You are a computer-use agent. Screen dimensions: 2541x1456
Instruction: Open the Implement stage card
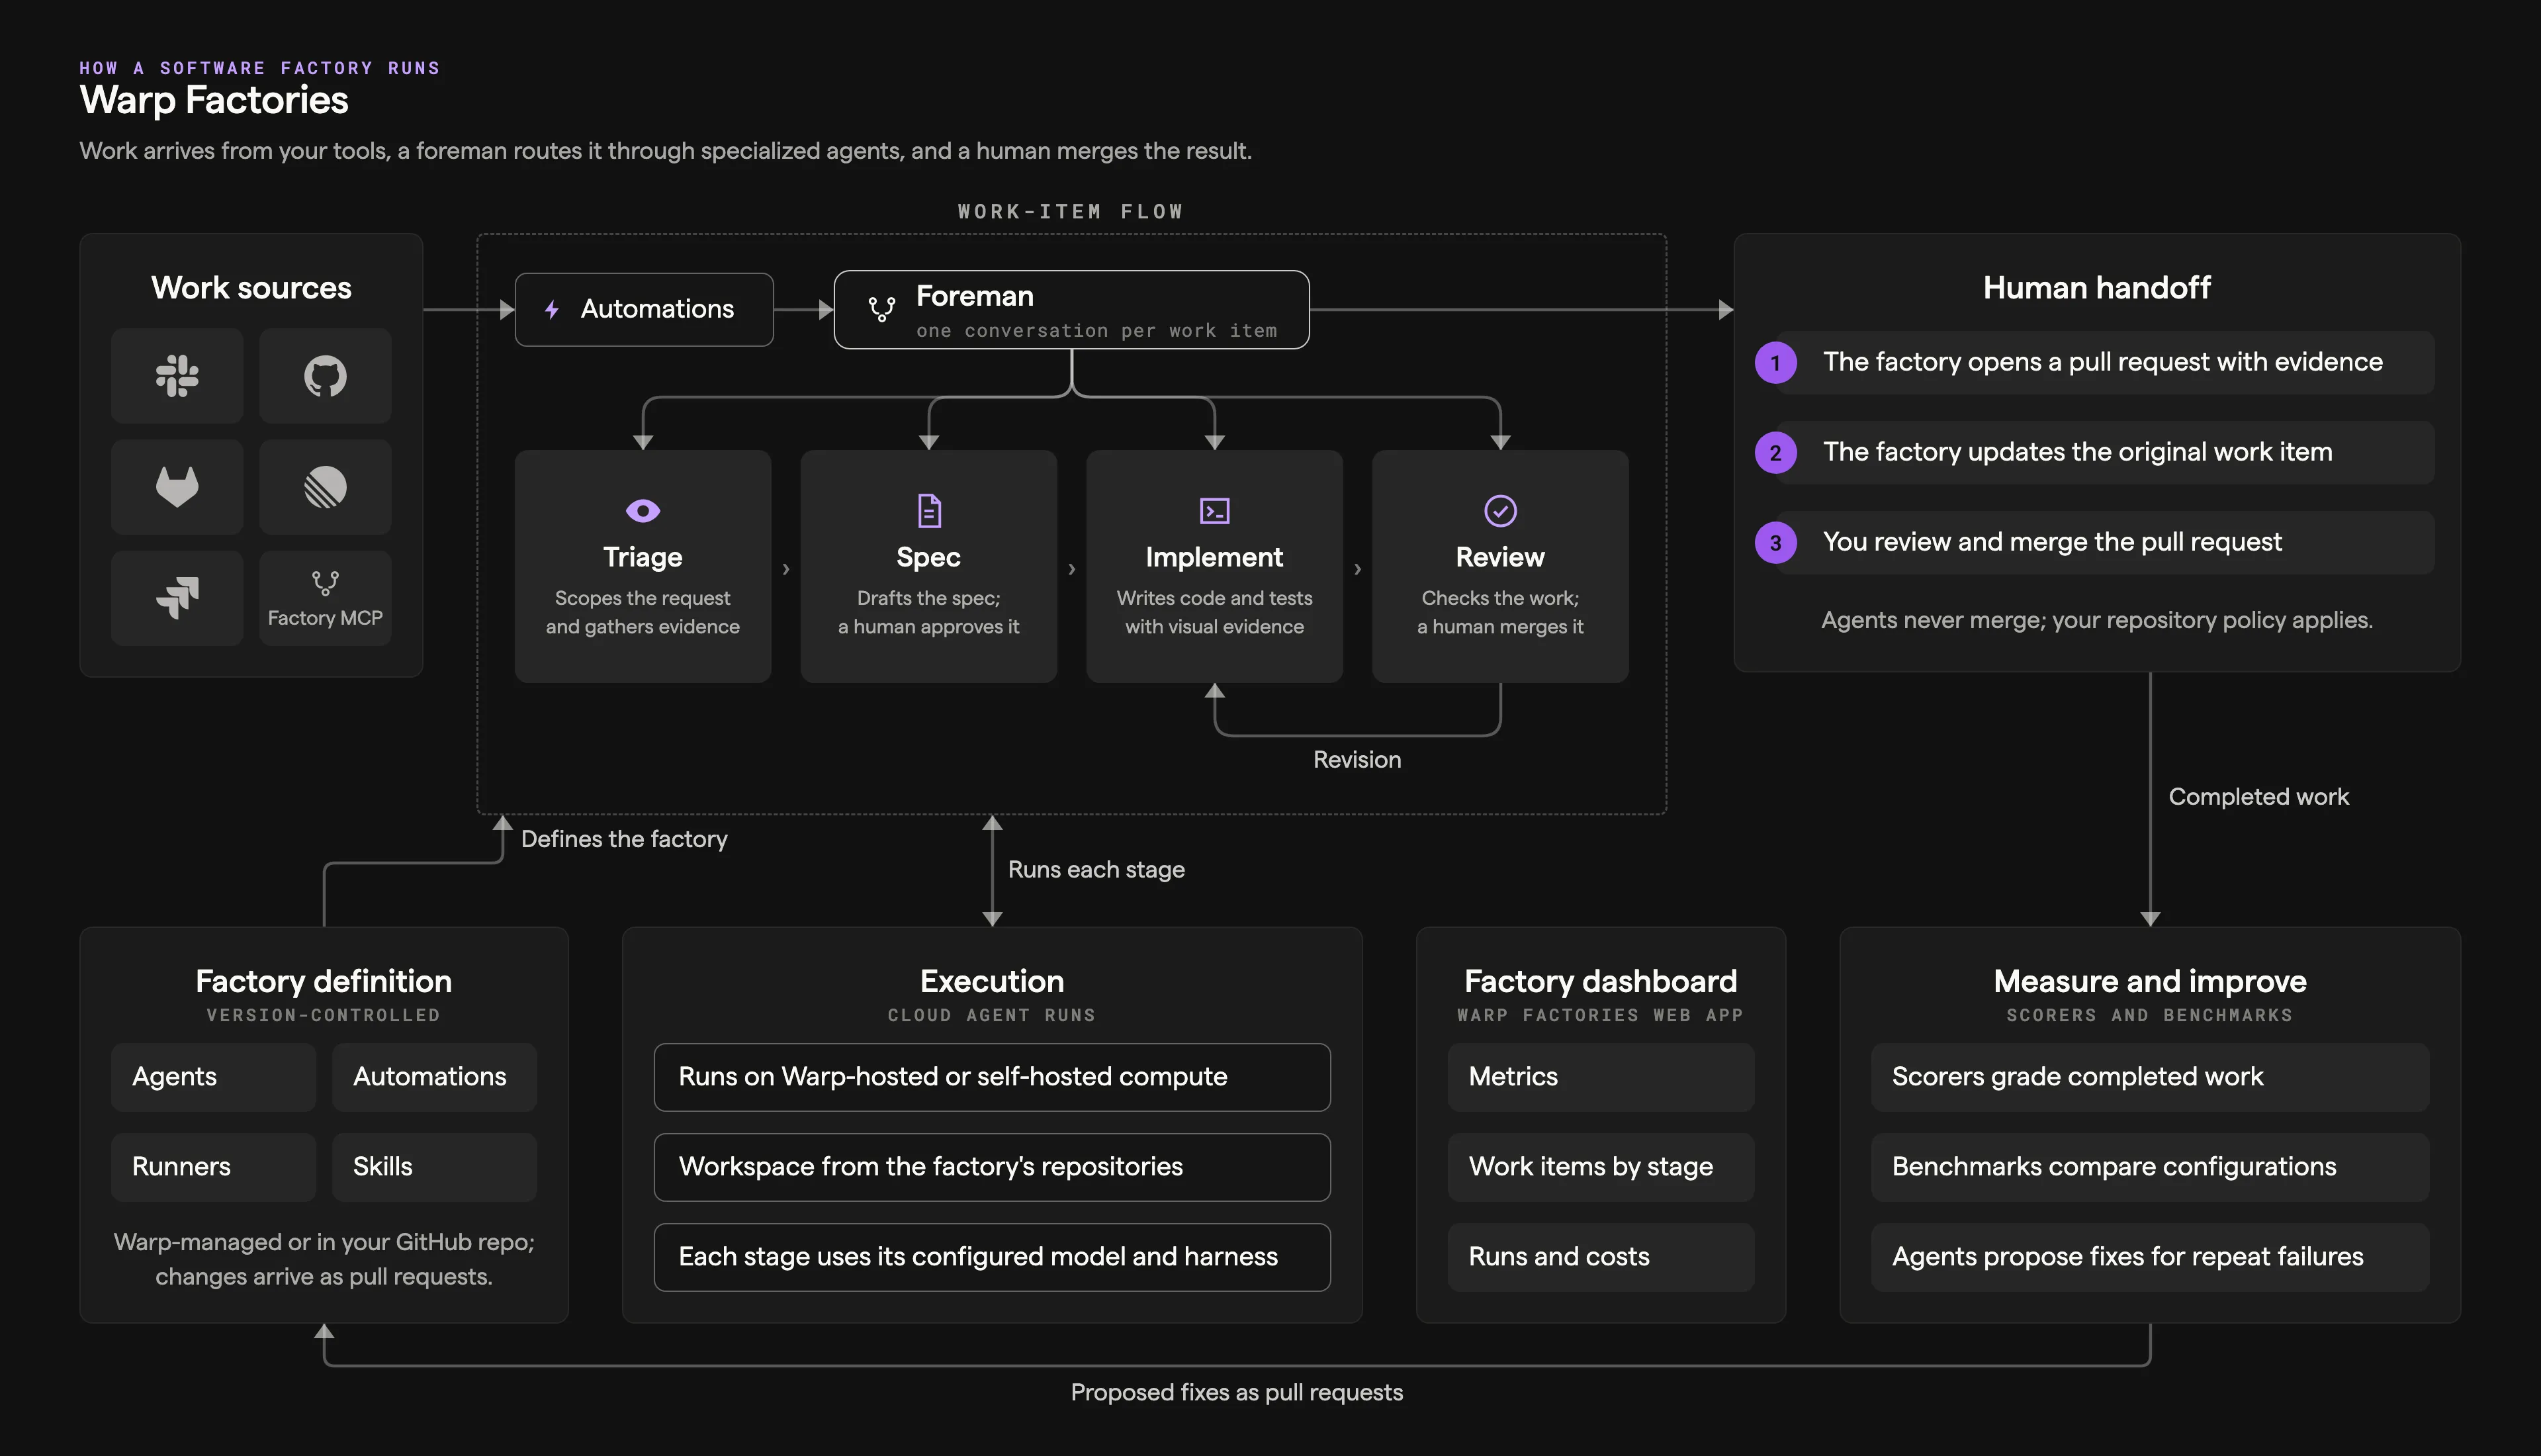point(1214,566)
